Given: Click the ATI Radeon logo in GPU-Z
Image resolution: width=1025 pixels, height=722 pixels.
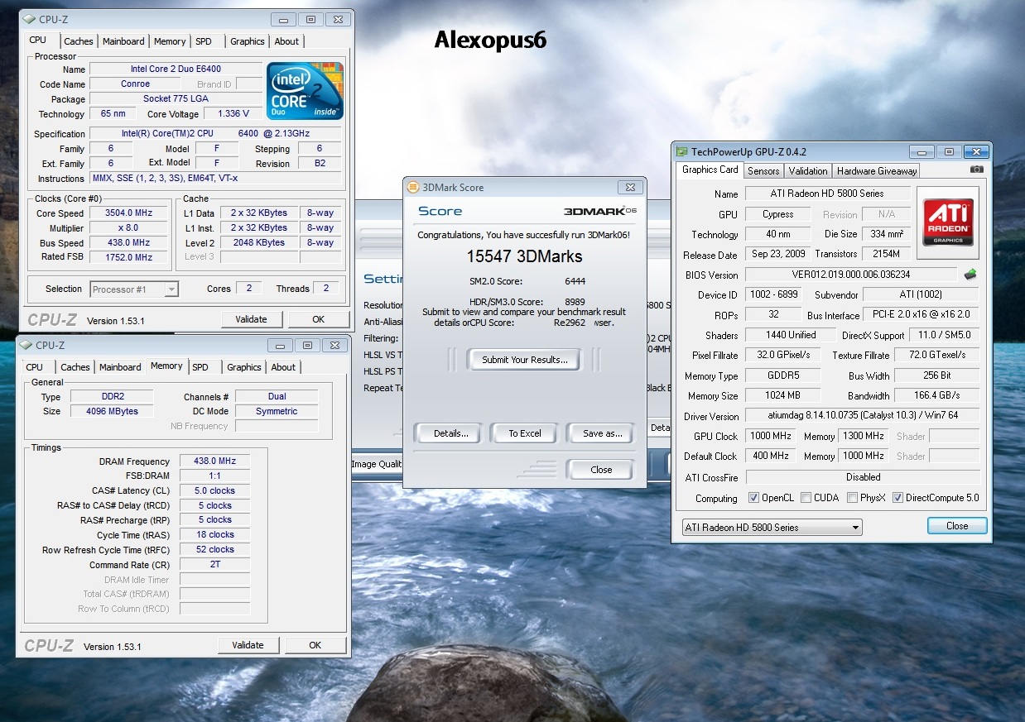Looking at the screenshot, I should click(948, 222).
